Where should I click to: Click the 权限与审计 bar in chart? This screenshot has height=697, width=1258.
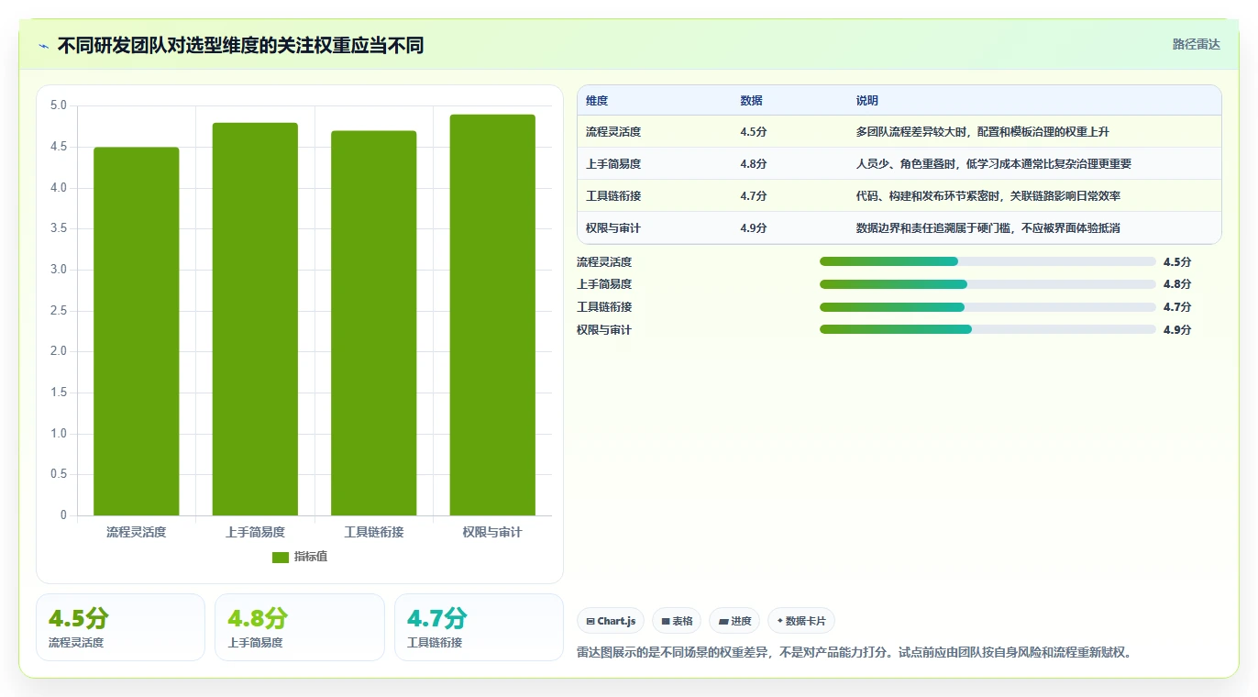pyautogui.click(x=492, y=315)
